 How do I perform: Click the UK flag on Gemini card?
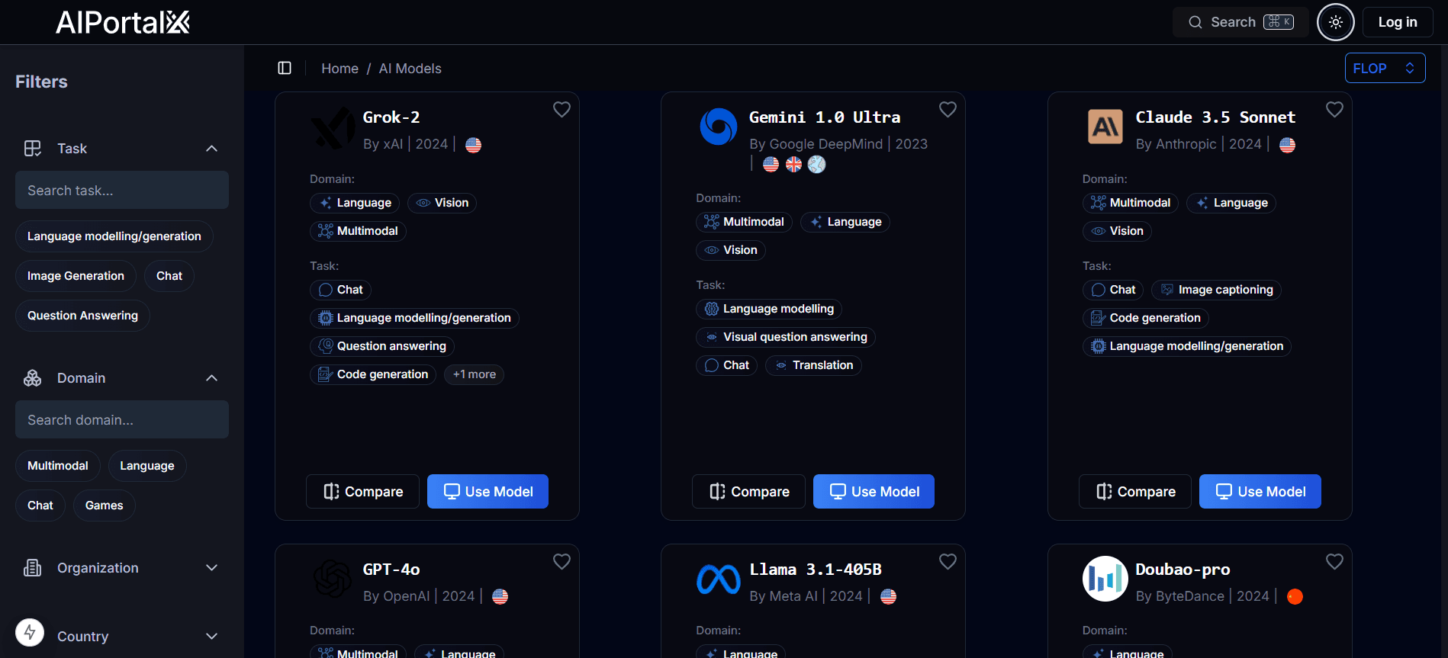793,164
